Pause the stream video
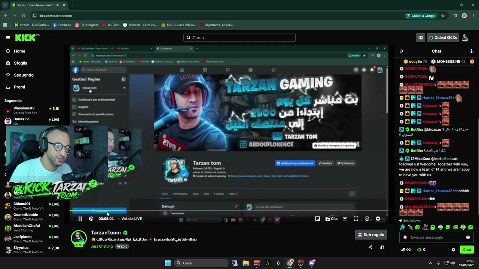479x269 pixels. coord(80,219)
